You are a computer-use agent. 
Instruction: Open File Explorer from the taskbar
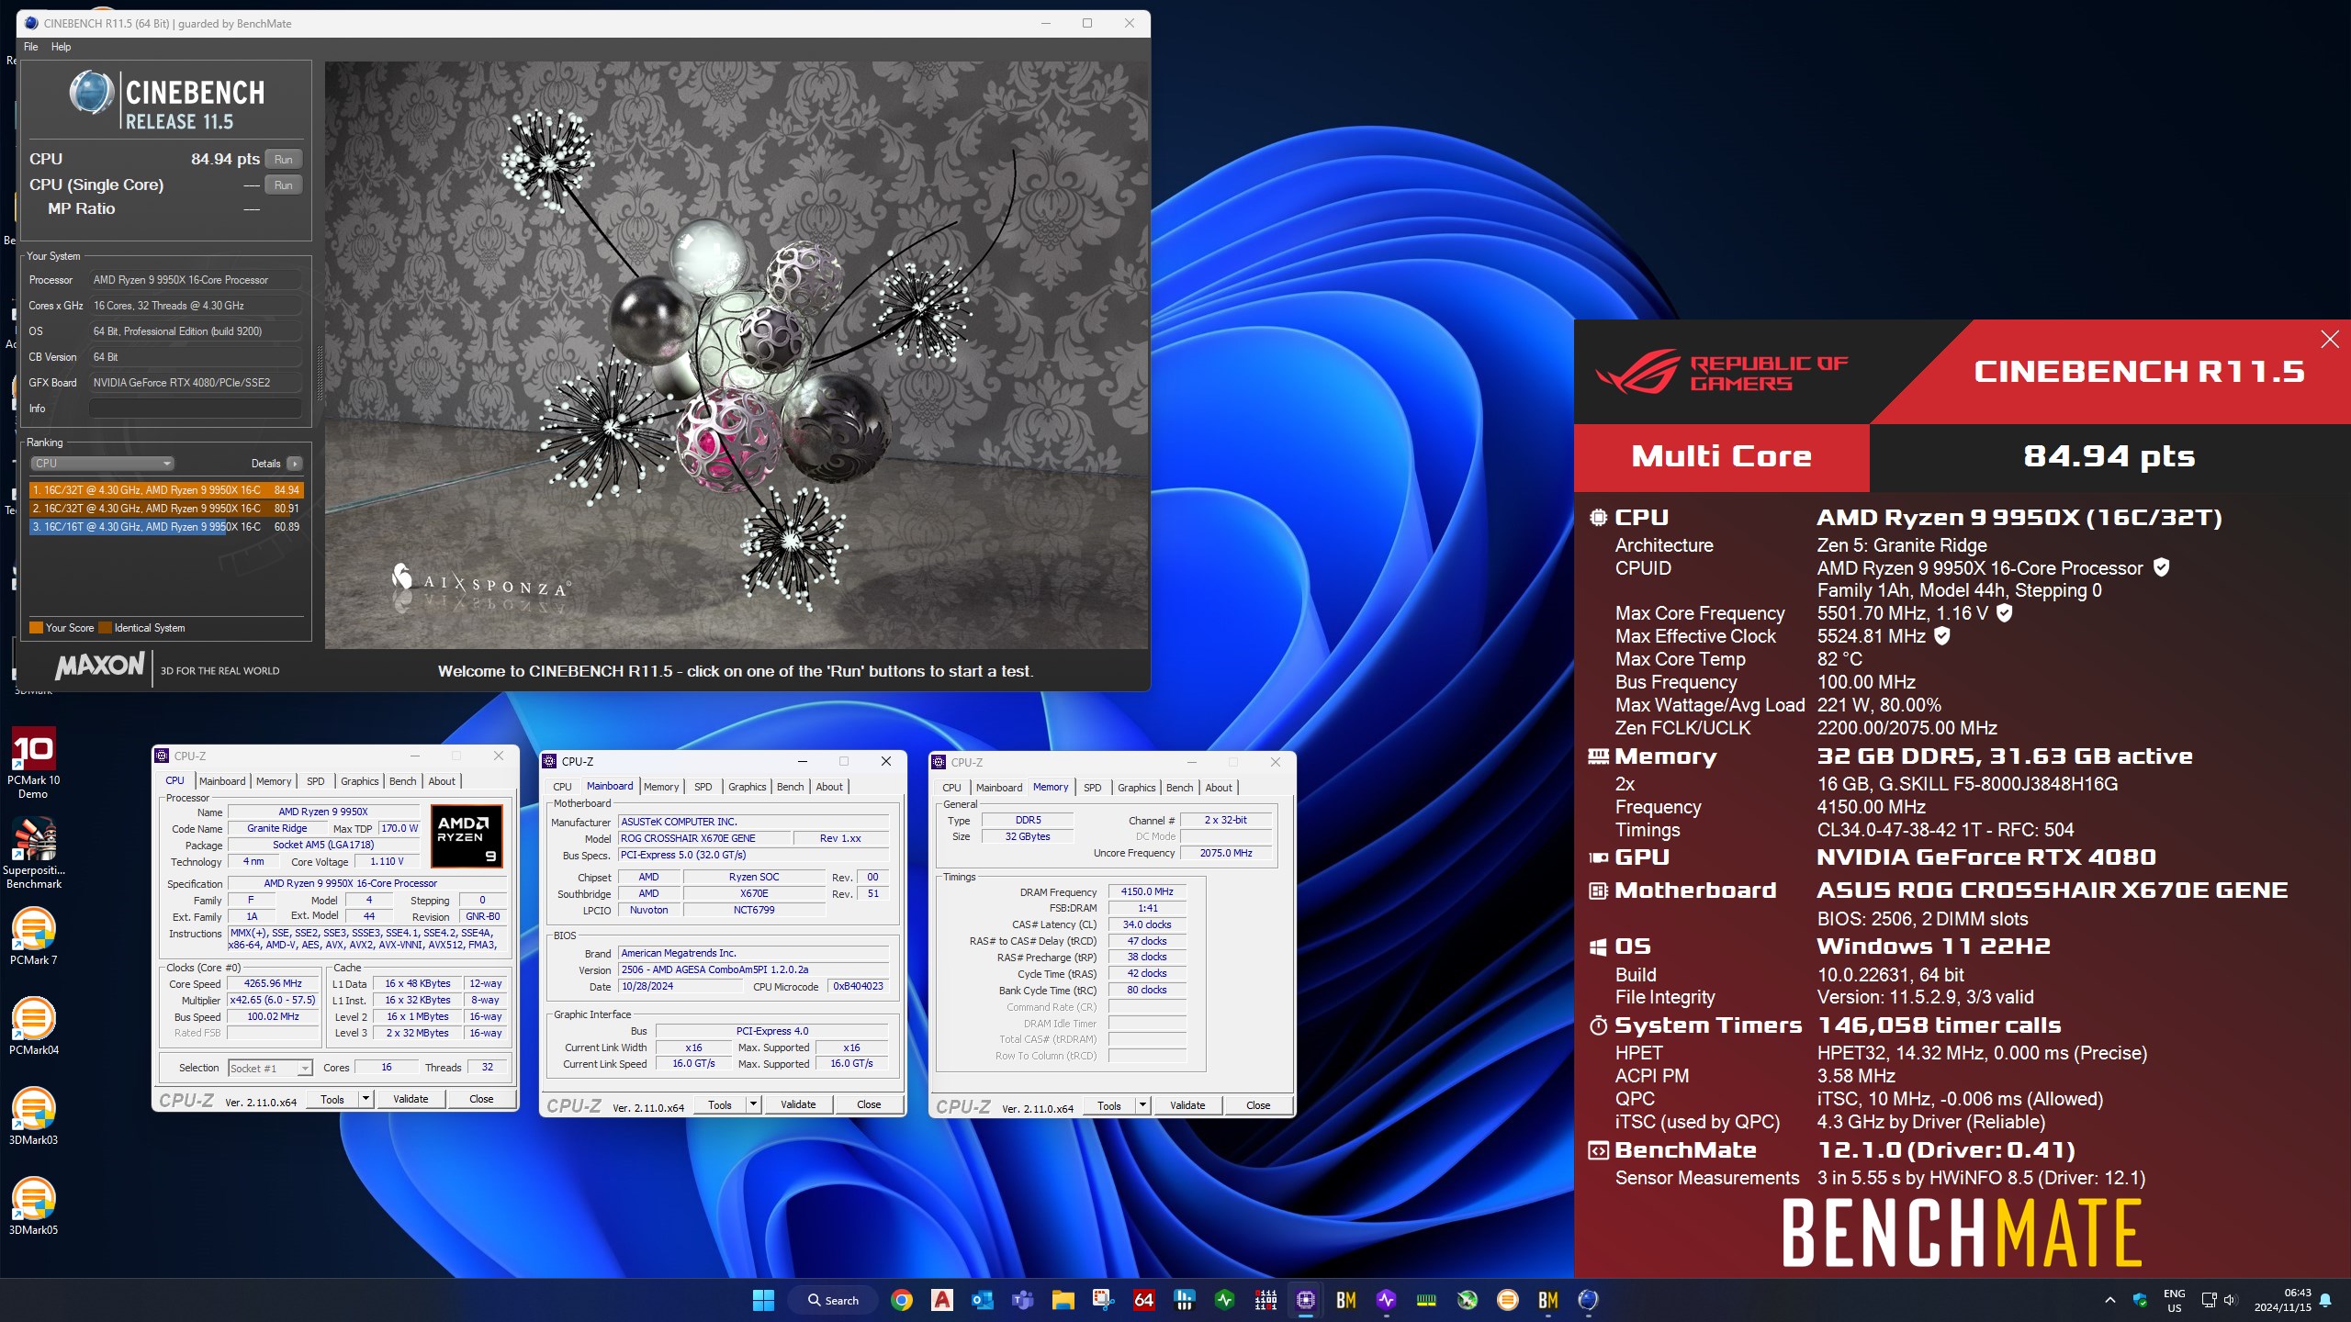click(1063, 1300)
